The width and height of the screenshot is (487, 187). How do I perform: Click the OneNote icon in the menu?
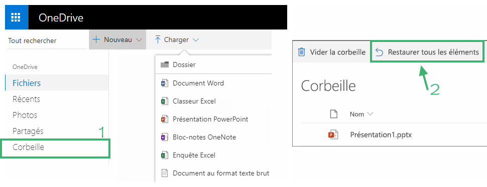point(164,137)
